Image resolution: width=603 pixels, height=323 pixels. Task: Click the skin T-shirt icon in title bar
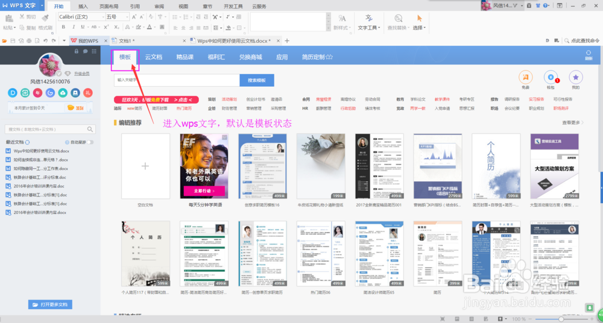click(538, 5)
